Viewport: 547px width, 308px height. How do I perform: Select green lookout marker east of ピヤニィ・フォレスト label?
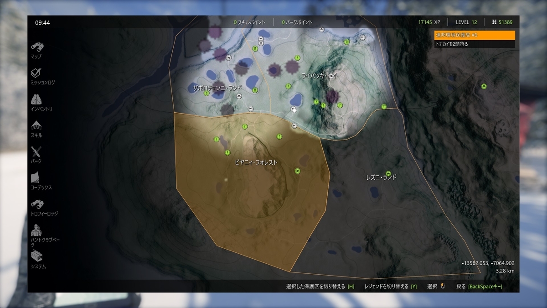point(297,171)
